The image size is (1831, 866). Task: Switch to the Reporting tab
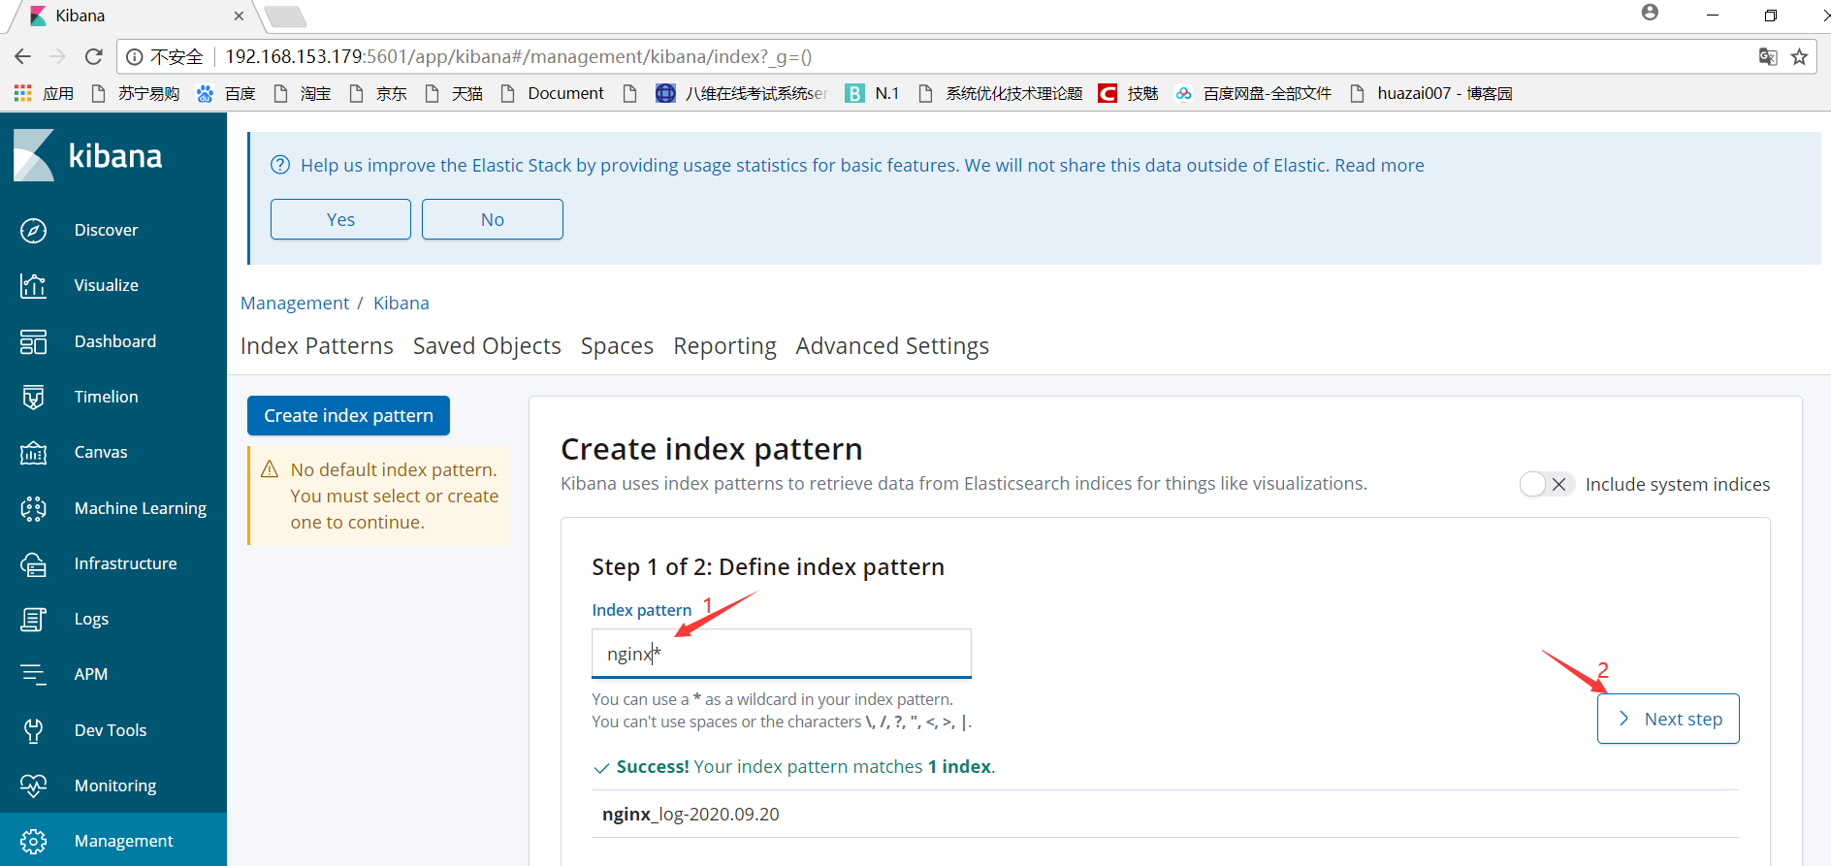pos(724,346)
